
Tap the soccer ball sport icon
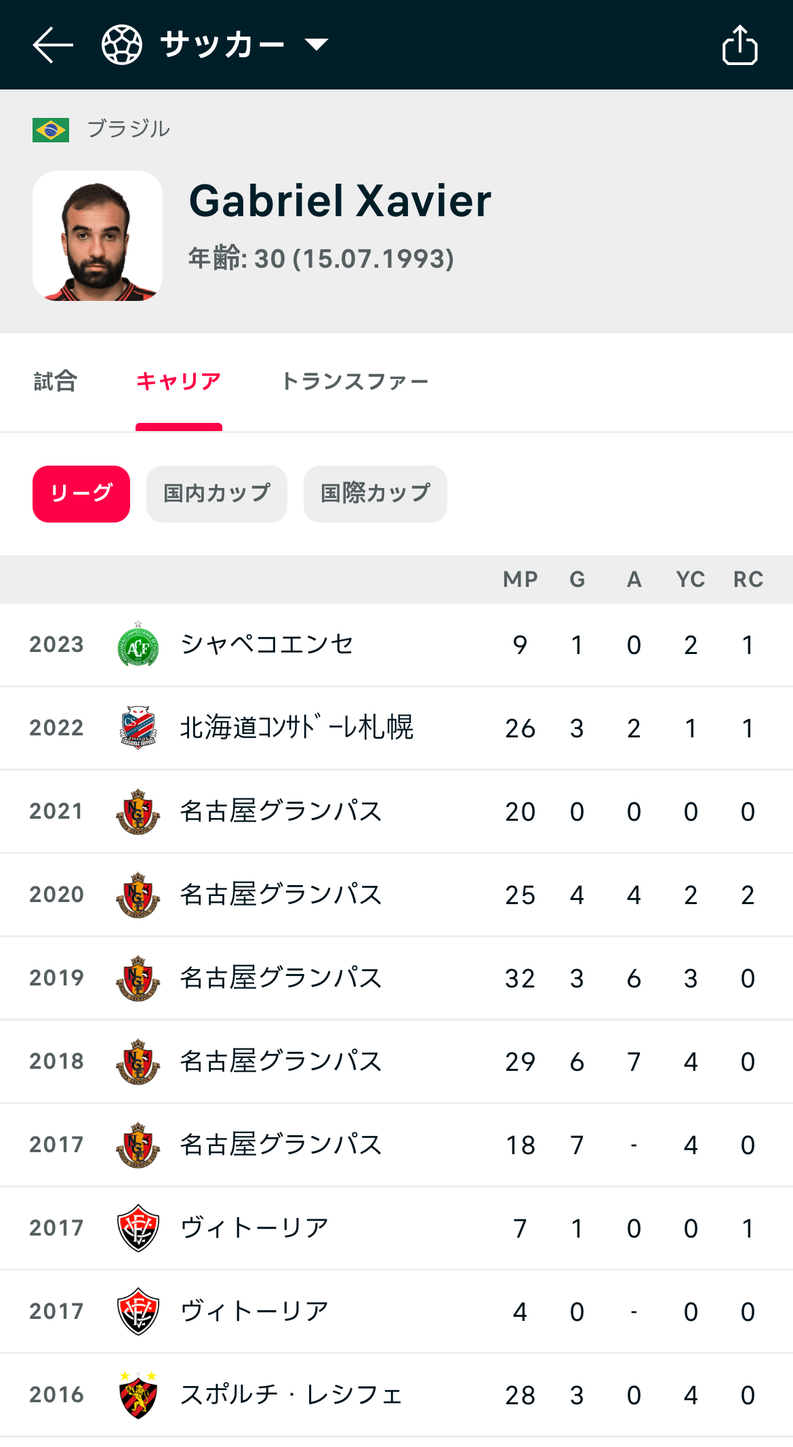tap(122, 45)
